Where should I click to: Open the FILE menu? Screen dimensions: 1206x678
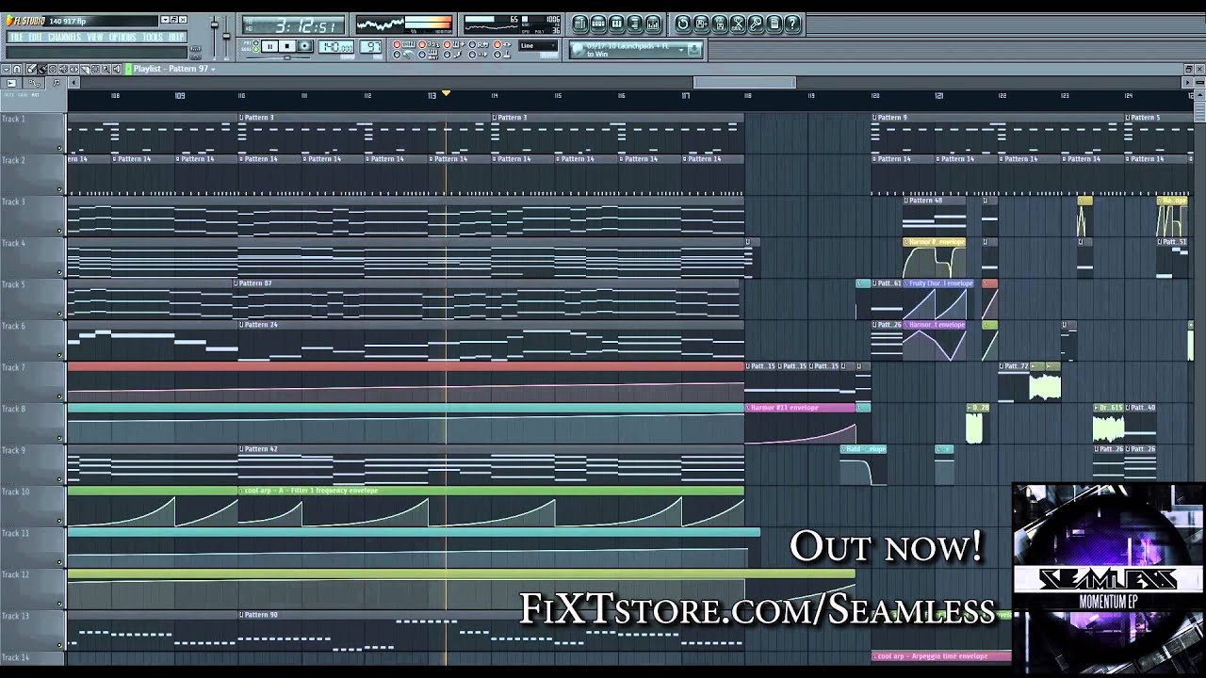(x=17, y=37)
